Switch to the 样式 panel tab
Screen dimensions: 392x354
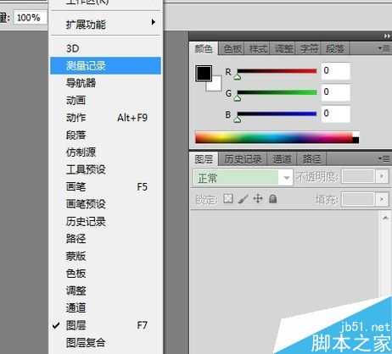258,49
